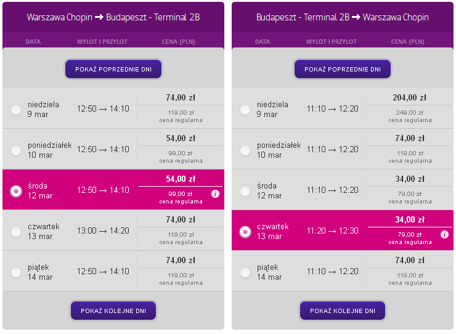
Task: Click selected outbound środa 12 mar radio
Action: (16, 191)
